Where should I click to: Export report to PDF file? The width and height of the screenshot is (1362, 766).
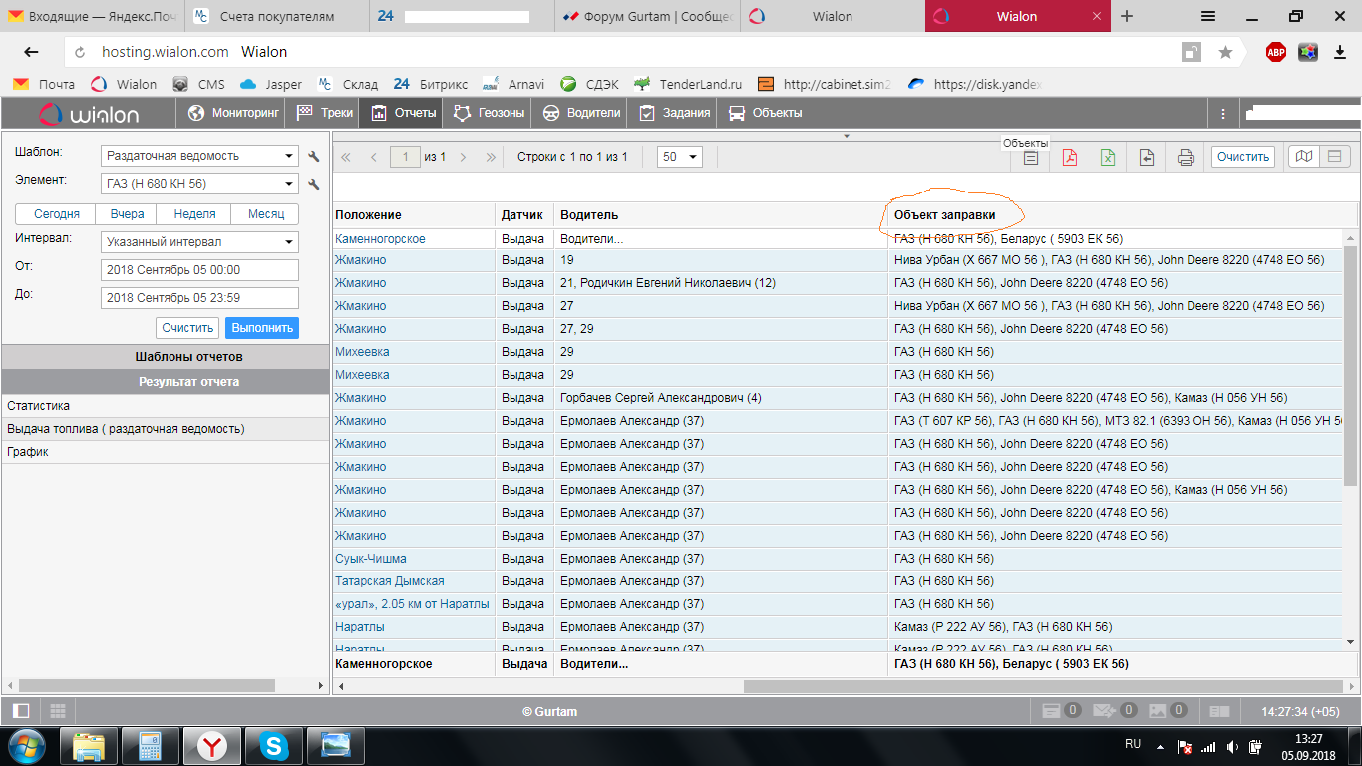tap(1069, 157)
